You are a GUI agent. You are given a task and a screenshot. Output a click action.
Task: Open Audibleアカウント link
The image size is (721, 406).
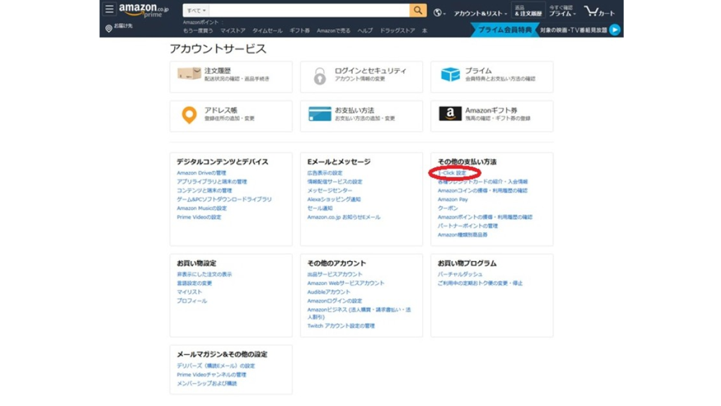329,292
